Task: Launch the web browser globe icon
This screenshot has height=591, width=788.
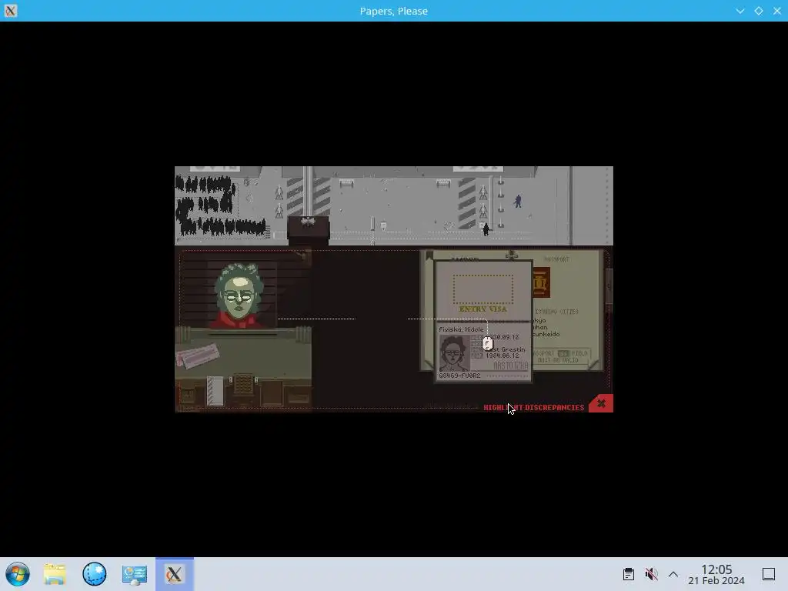Action: [95, 574]
